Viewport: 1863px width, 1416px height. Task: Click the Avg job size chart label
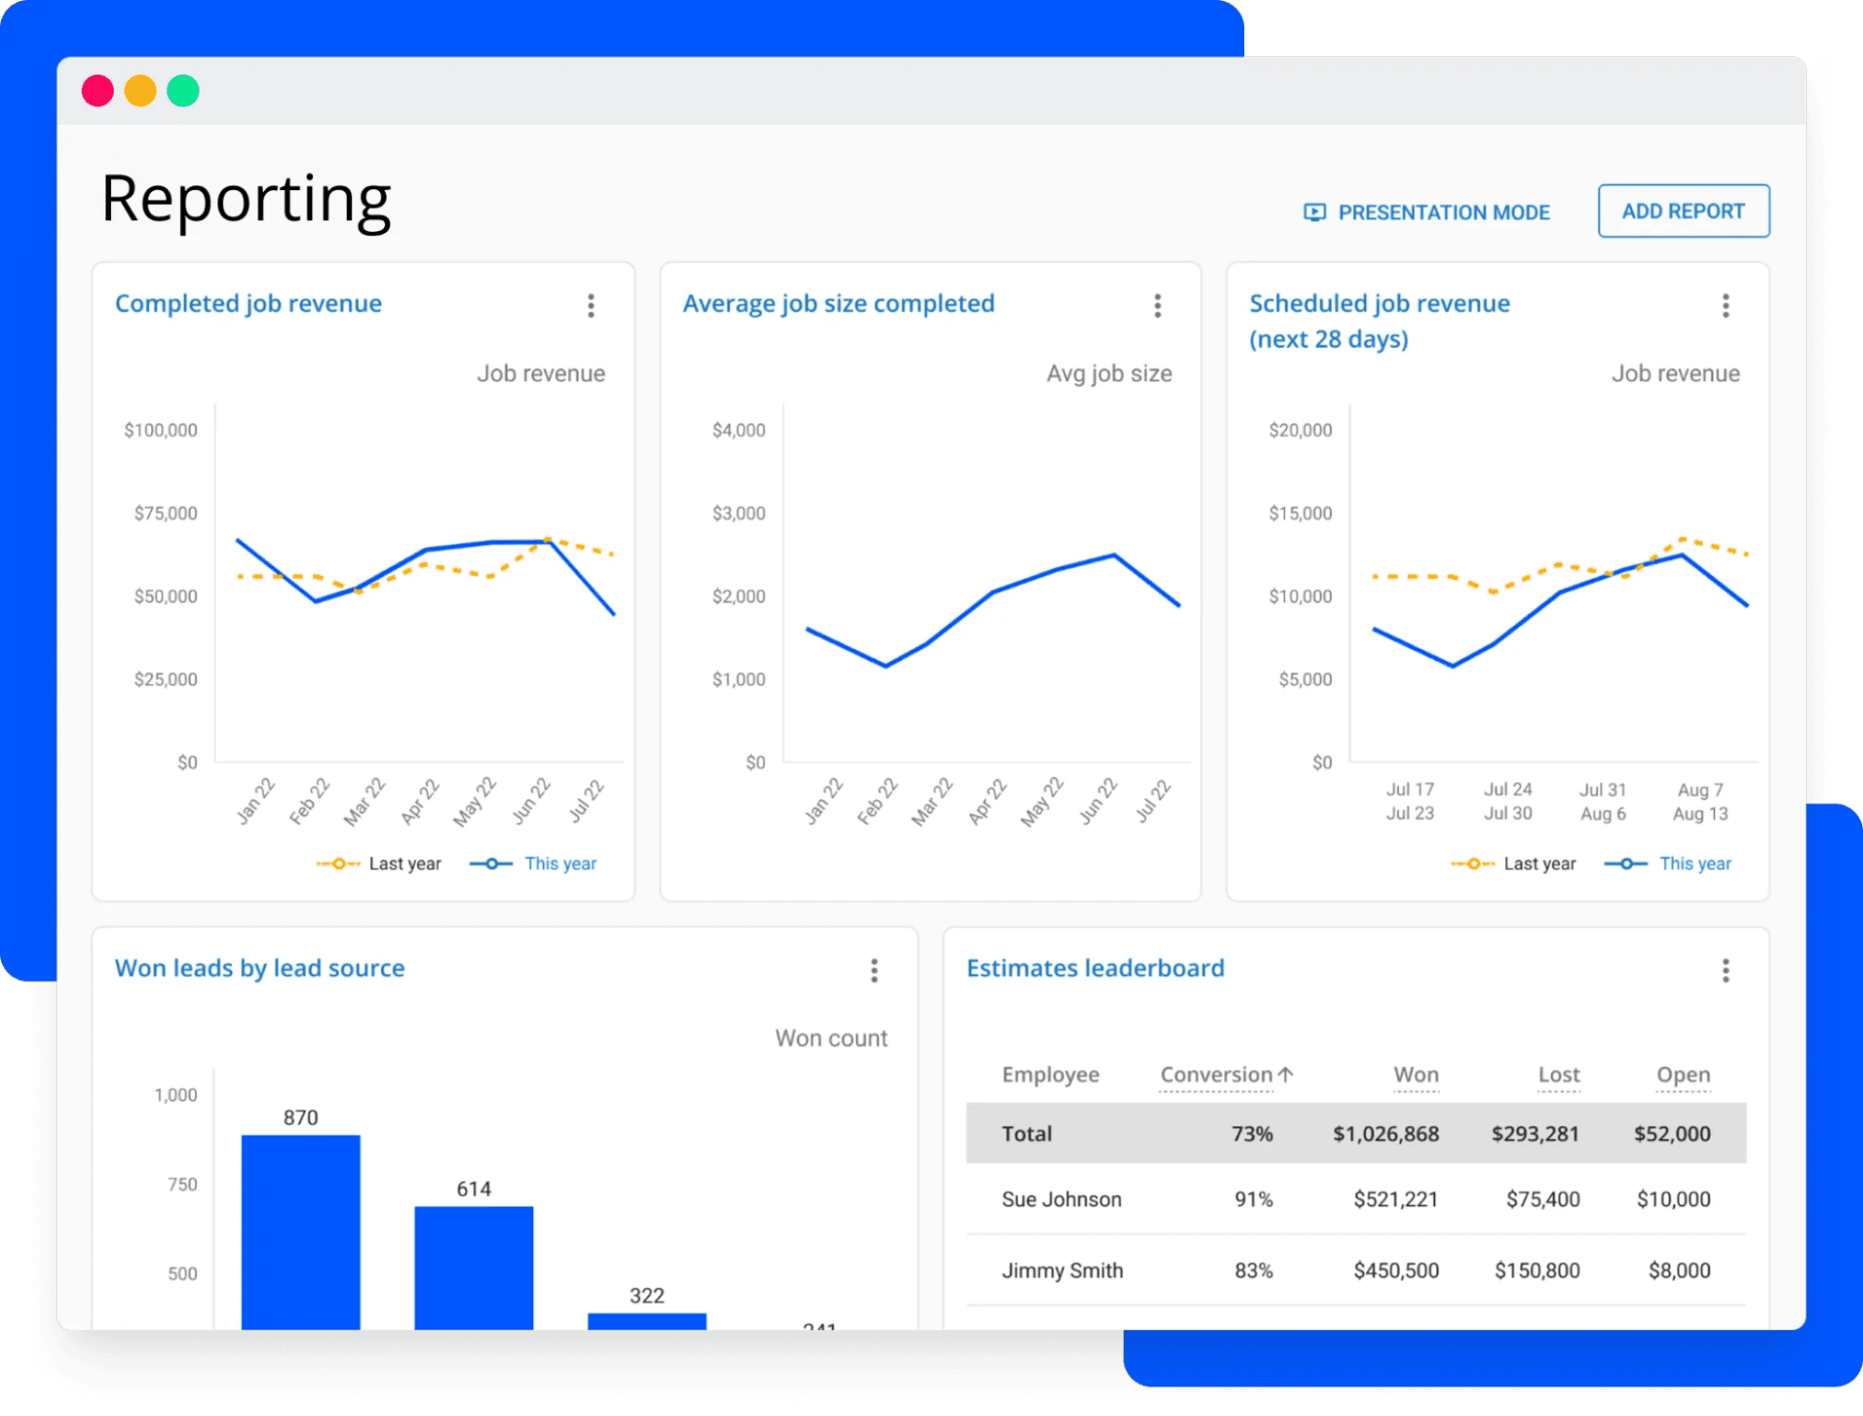click(x=1109, y=374)
